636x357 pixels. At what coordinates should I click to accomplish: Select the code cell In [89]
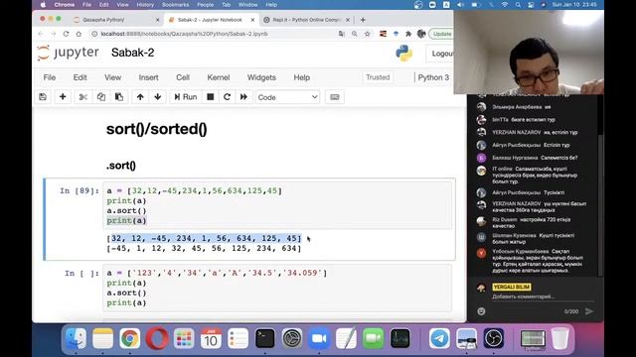tap(277, 205)
